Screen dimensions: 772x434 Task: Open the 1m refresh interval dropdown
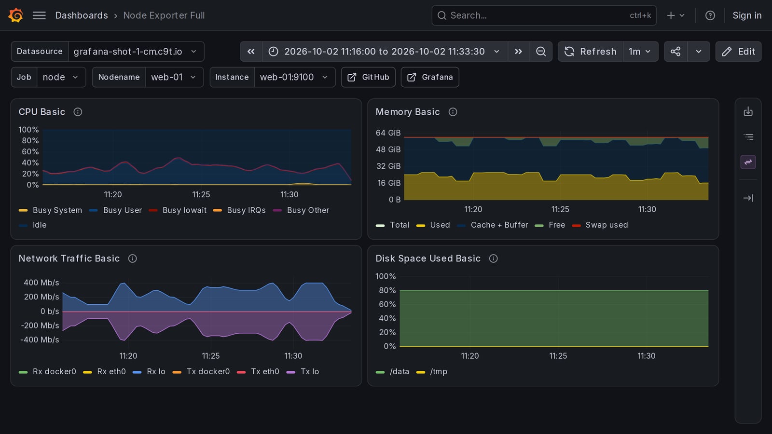(x=640, y=52)
